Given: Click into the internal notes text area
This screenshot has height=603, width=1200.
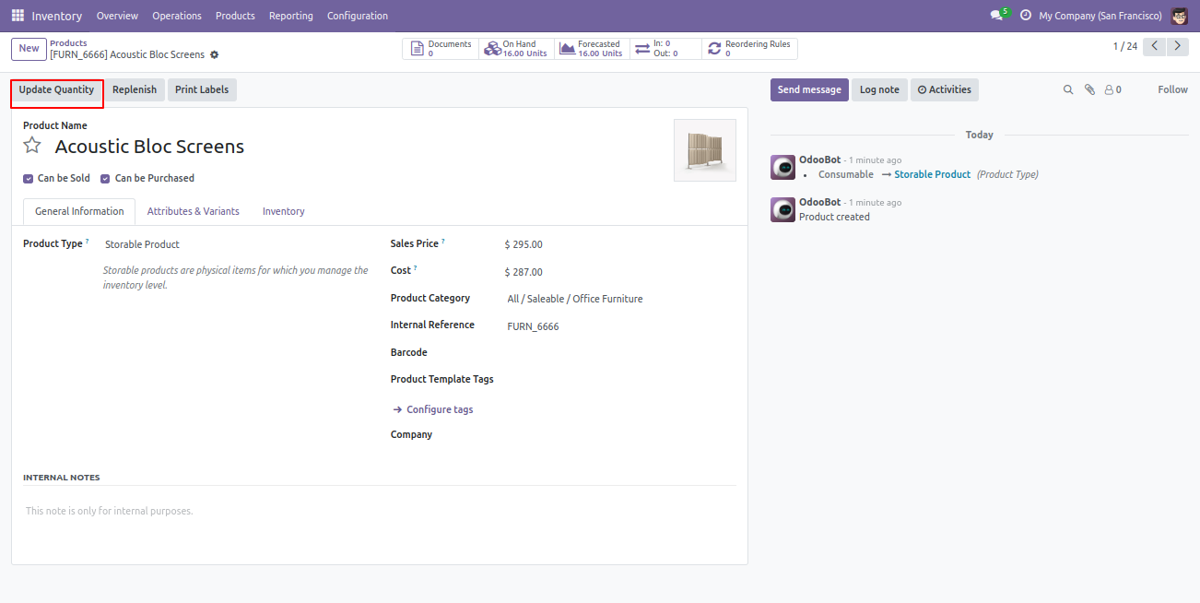Looking at the screenshot, I should (380, 511).
